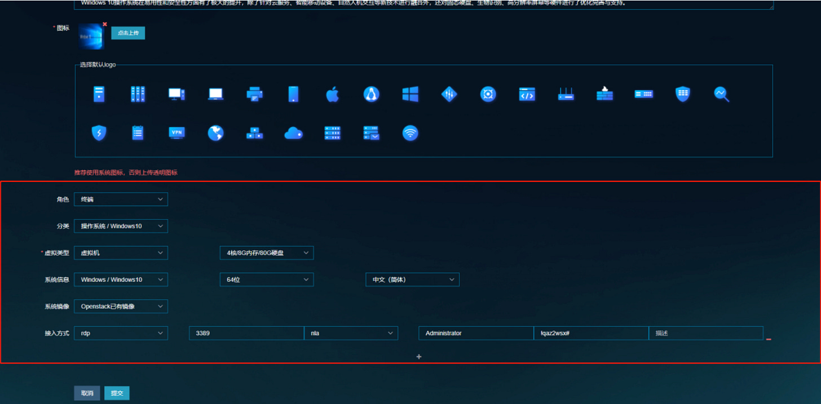The image size is (821, 404).
Task: Choose the stacked network blocks logo
Action: click(x=255, y=134)
